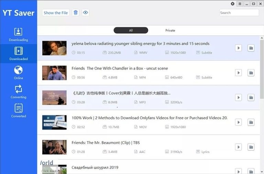Play Friends Chandler in a Box video
264x174 pixels.
click(x=239, y=73)
